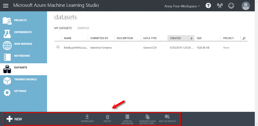Open the community people icon
This screenshot has width=258, height=126.
pyautogui.click(x=220, y=6)
